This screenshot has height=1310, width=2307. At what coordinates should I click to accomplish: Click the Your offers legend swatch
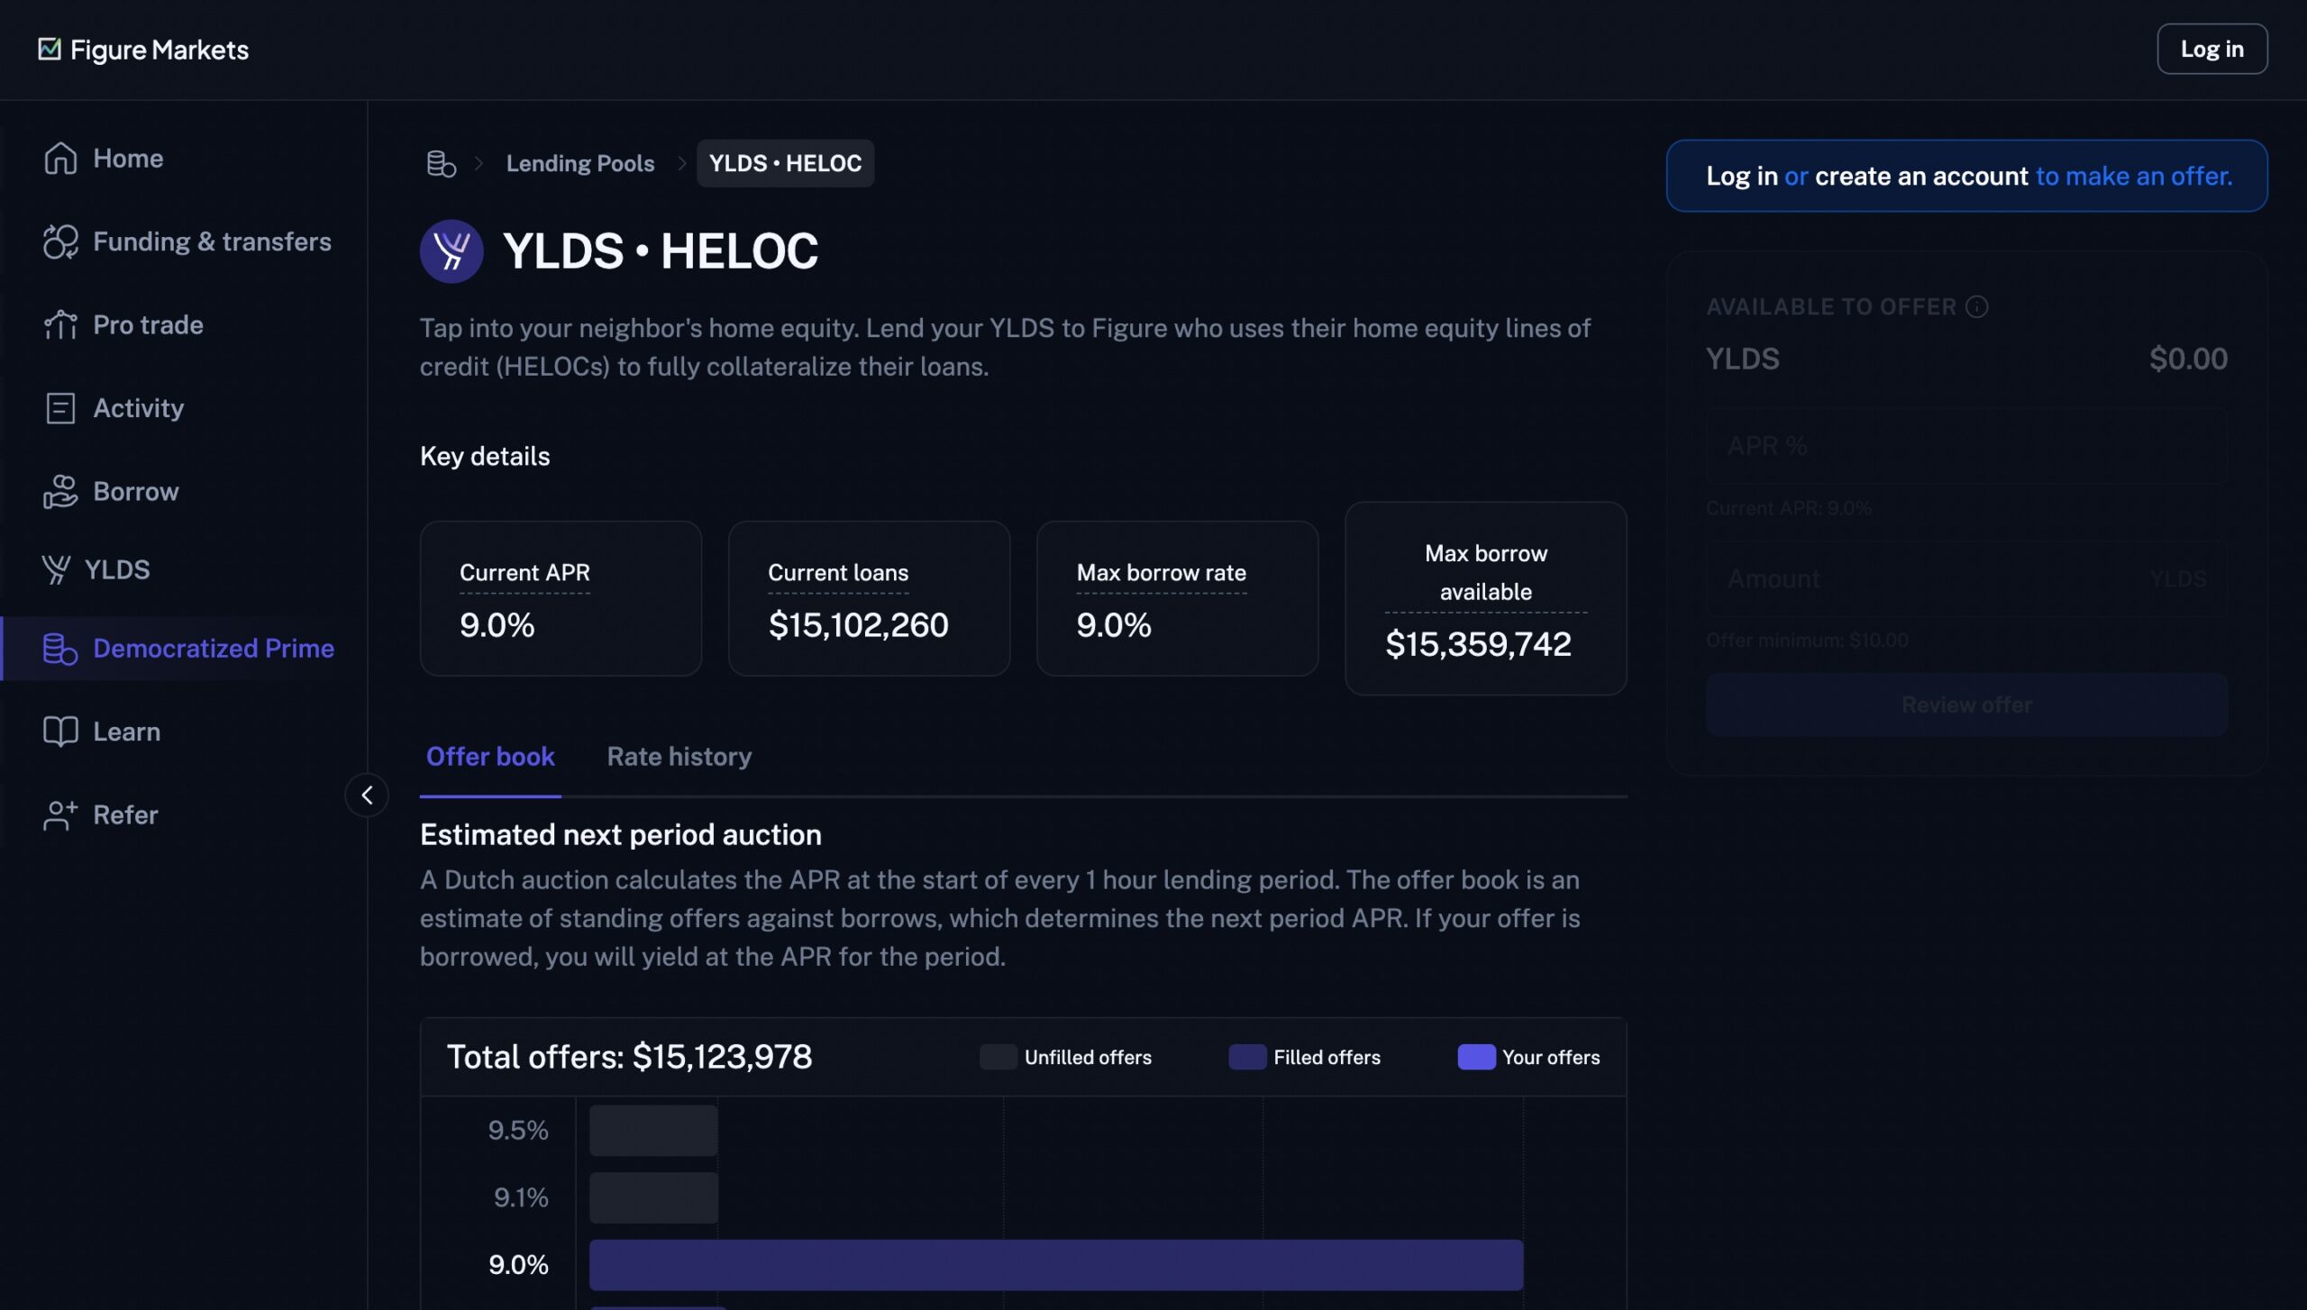(x=1476, y=1057)
